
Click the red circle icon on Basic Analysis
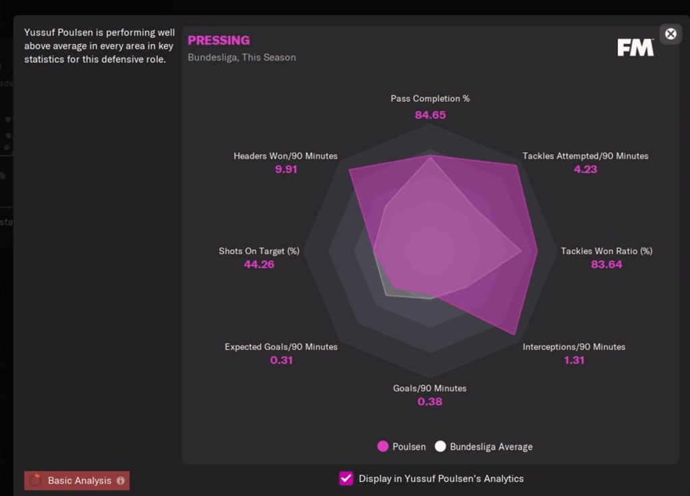(x=36, y=480)
